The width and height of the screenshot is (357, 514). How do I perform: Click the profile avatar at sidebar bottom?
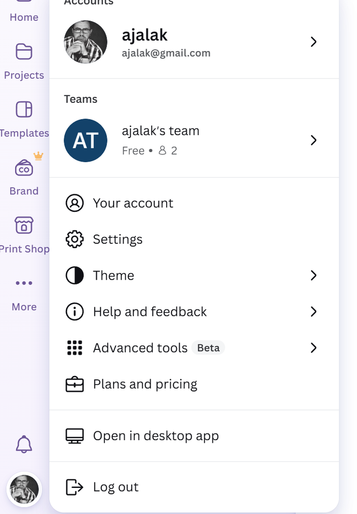[x=24, y=489]
